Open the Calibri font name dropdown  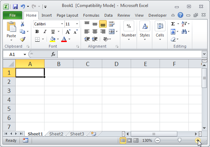click(62, 24)
